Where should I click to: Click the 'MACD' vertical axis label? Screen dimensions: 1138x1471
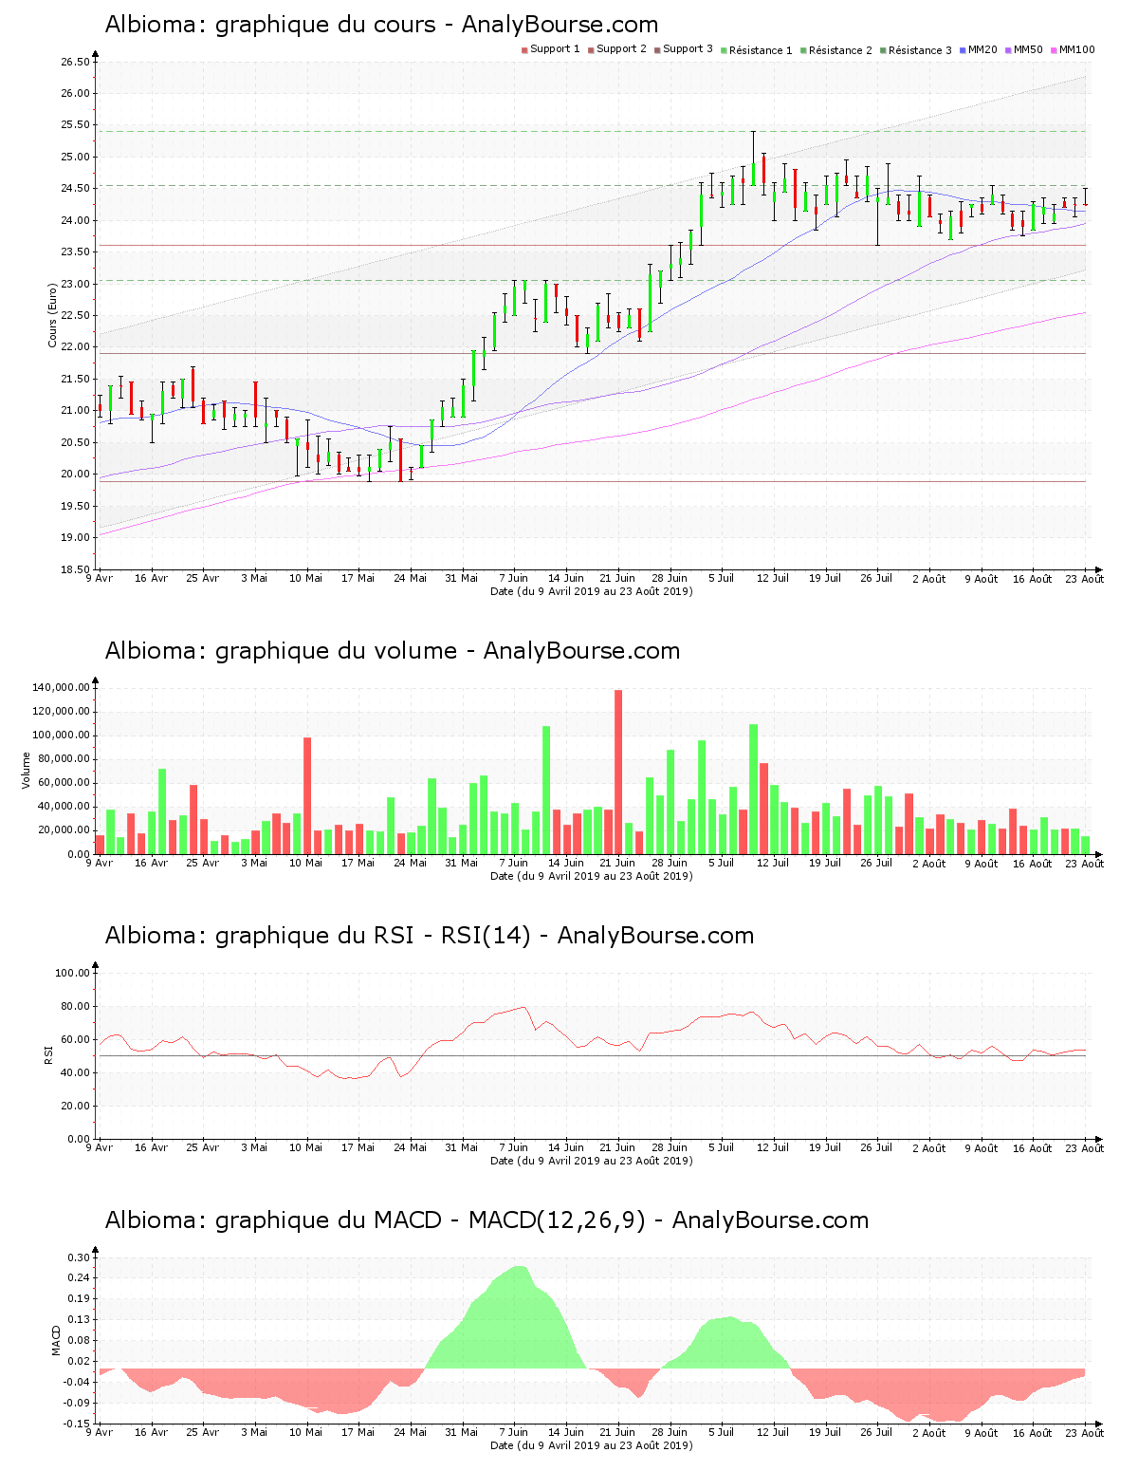point(56,1340)
